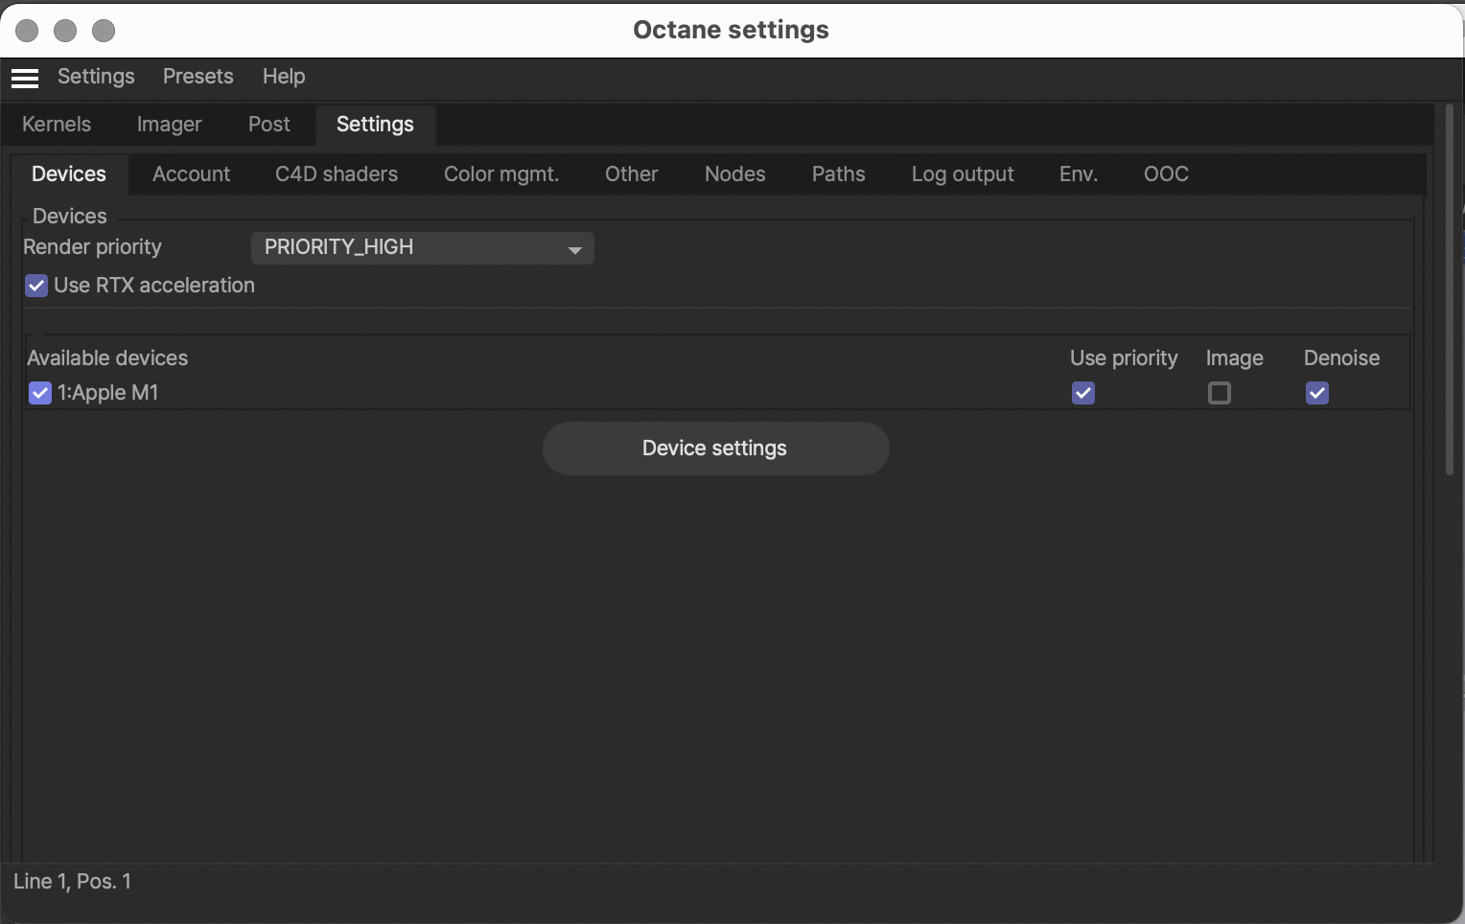Open the OOC sub-tab
Viewport: 1465px width, 924px height.
pyautogui.click(x=1166, y=174)
